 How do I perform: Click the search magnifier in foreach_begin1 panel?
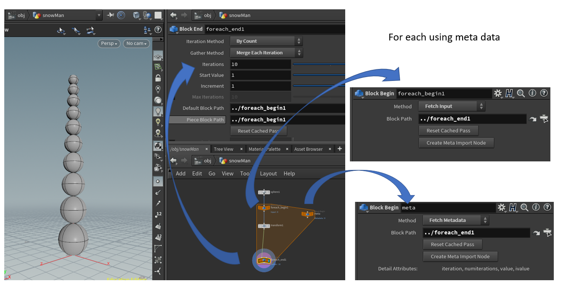(x=521, y=93)
